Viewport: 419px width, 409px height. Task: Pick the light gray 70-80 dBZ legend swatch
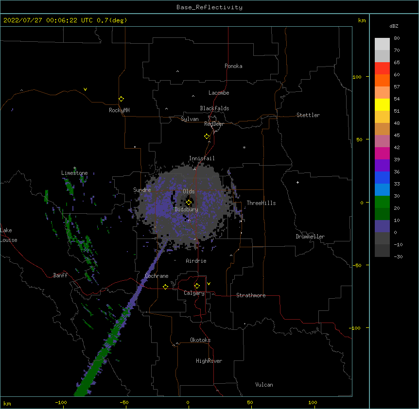click(382, 44)
